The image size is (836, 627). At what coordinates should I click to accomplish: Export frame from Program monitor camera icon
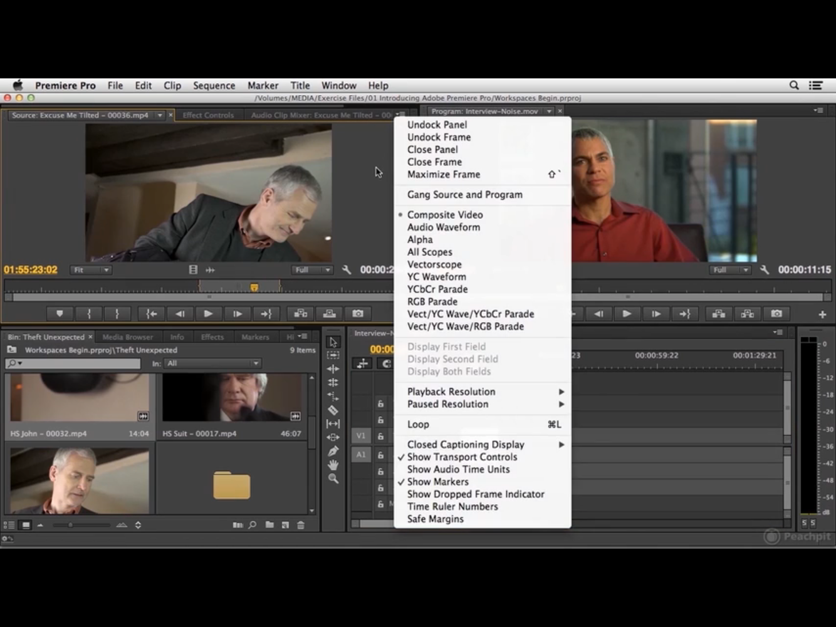[x=776, y=314]
